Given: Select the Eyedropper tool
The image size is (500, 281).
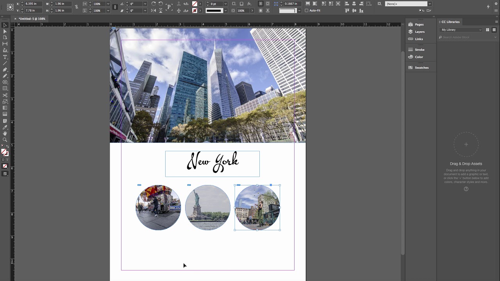Looking at the screenshot, I should click(5, 128).
